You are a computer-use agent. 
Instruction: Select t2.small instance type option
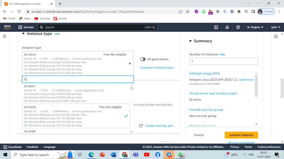(76, 131)
